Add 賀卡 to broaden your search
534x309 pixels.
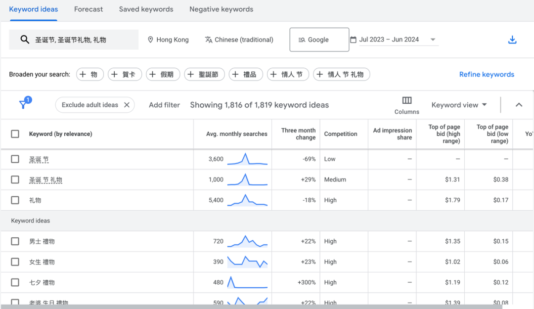click(125, 74)
